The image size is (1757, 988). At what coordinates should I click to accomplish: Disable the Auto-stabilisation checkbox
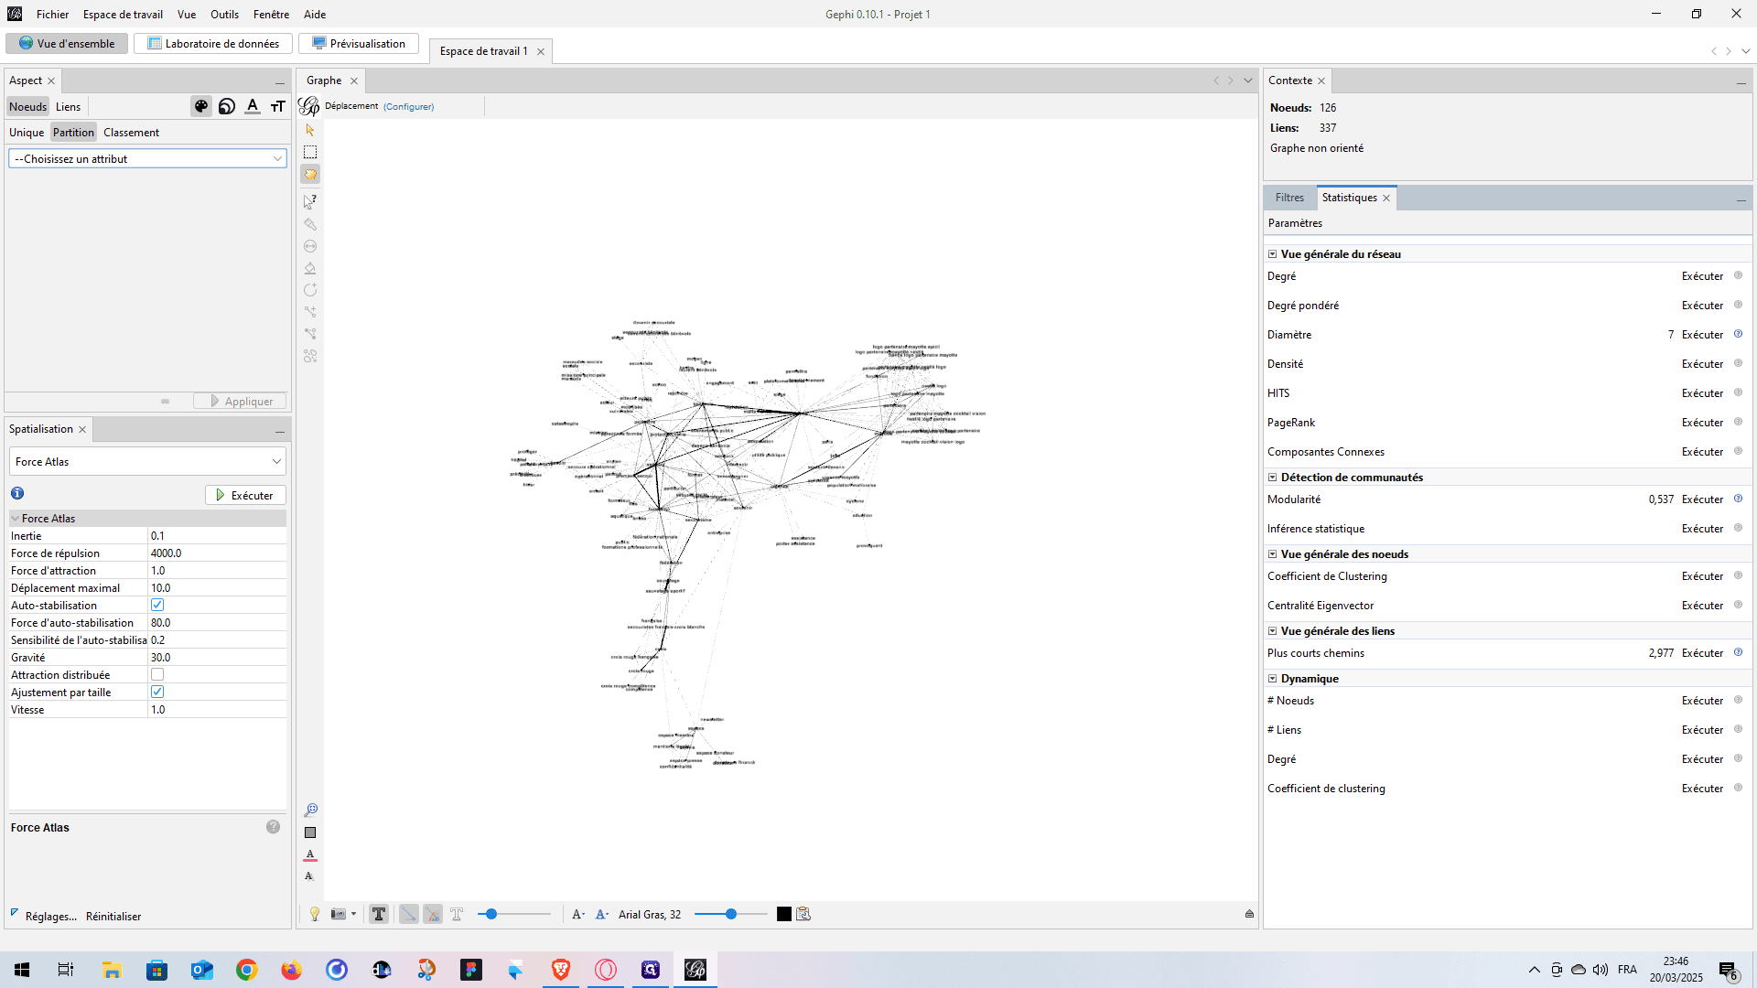click(157, 605)
